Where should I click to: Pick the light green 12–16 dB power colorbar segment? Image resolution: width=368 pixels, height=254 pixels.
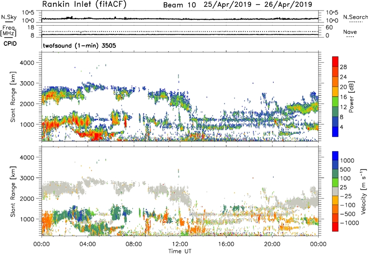point(335,102)
